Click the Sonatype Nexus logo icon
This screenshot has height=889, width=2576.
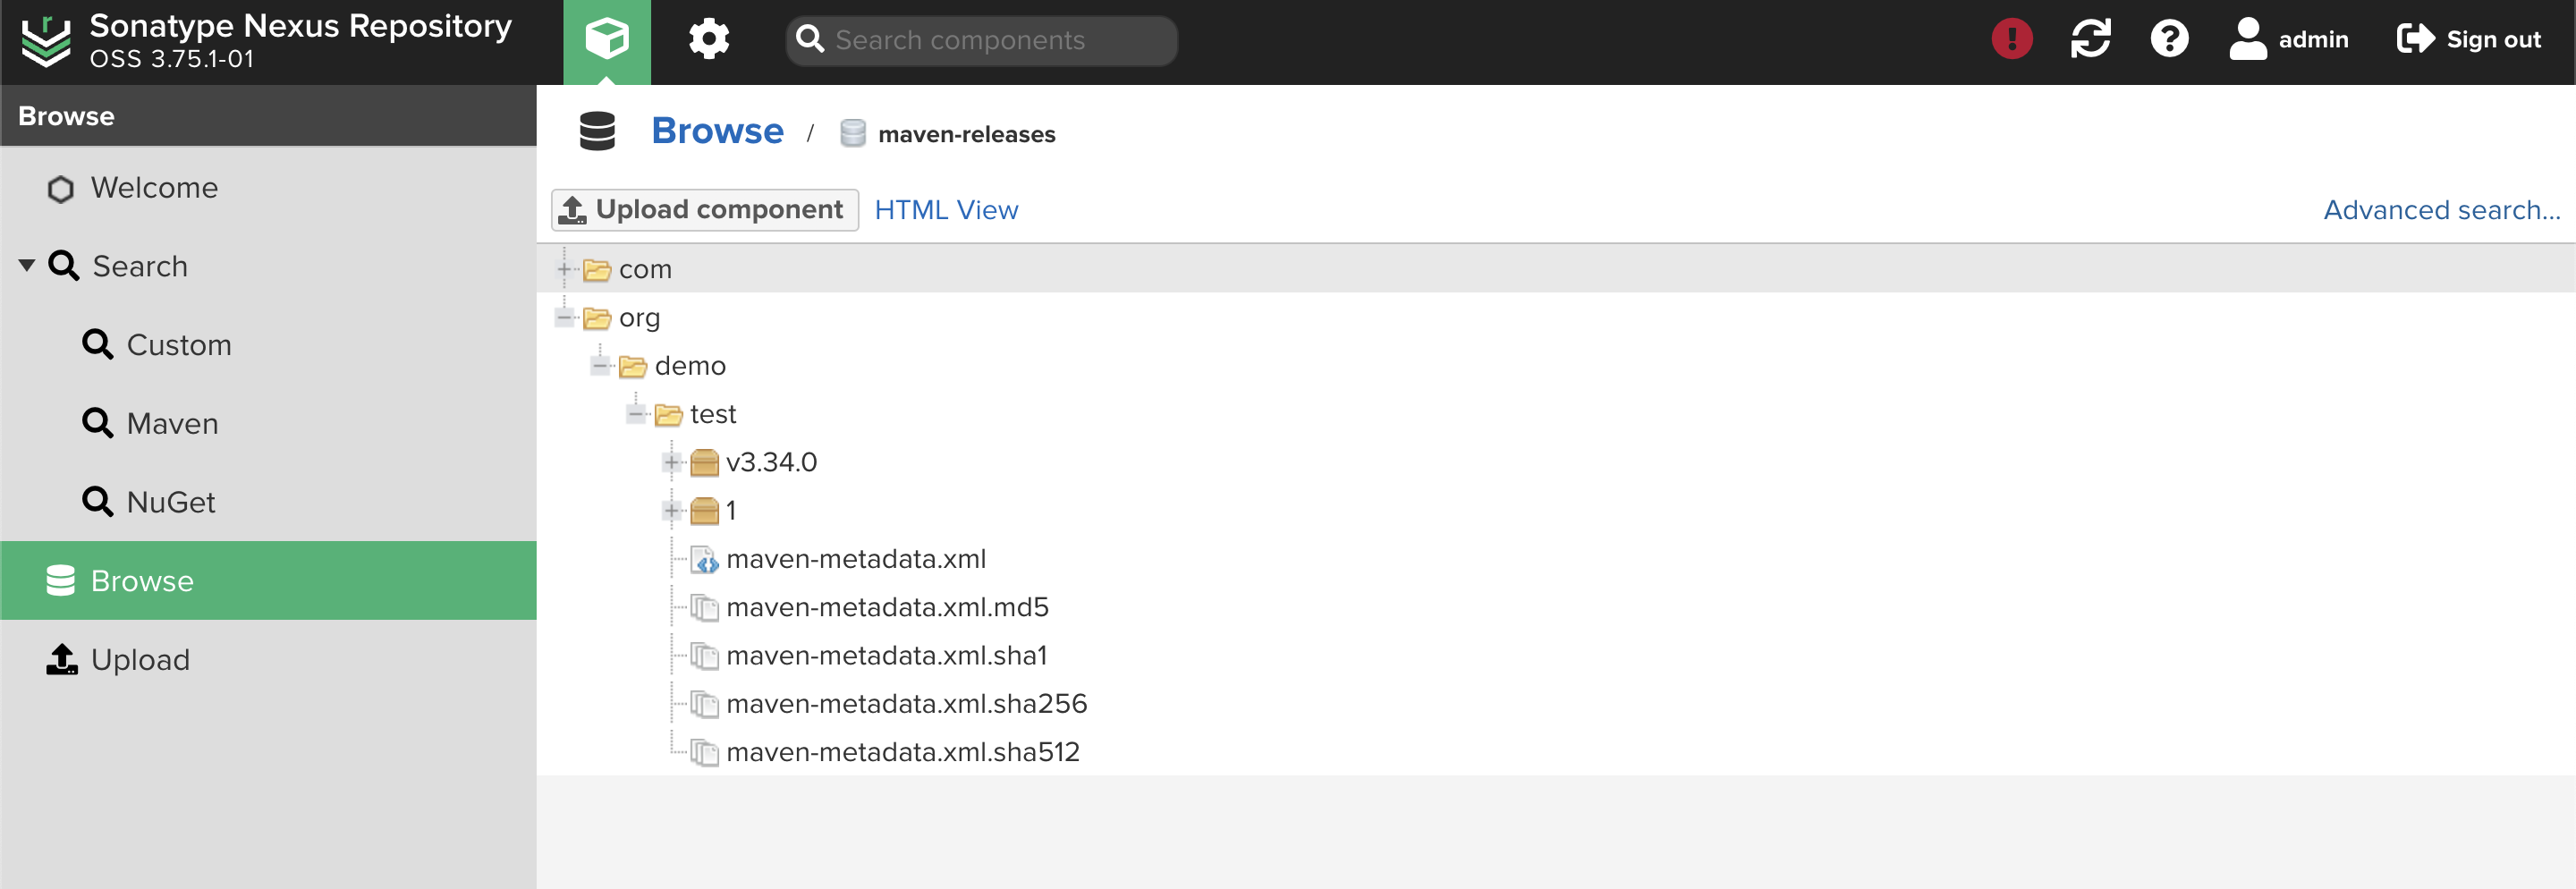46,41
